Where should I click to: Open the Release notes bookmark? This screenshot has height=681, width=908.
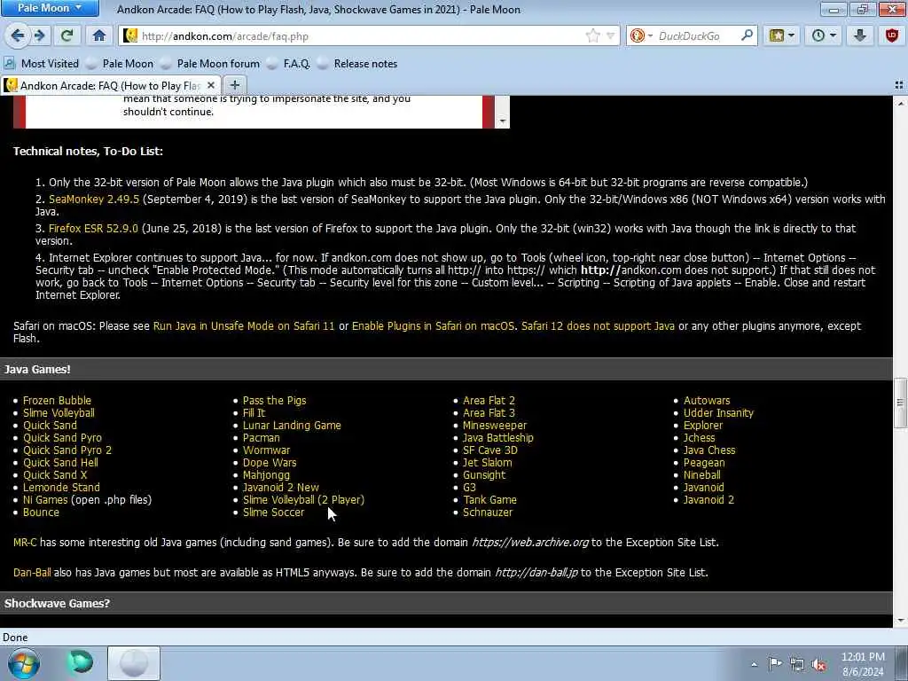coord(357,64)
